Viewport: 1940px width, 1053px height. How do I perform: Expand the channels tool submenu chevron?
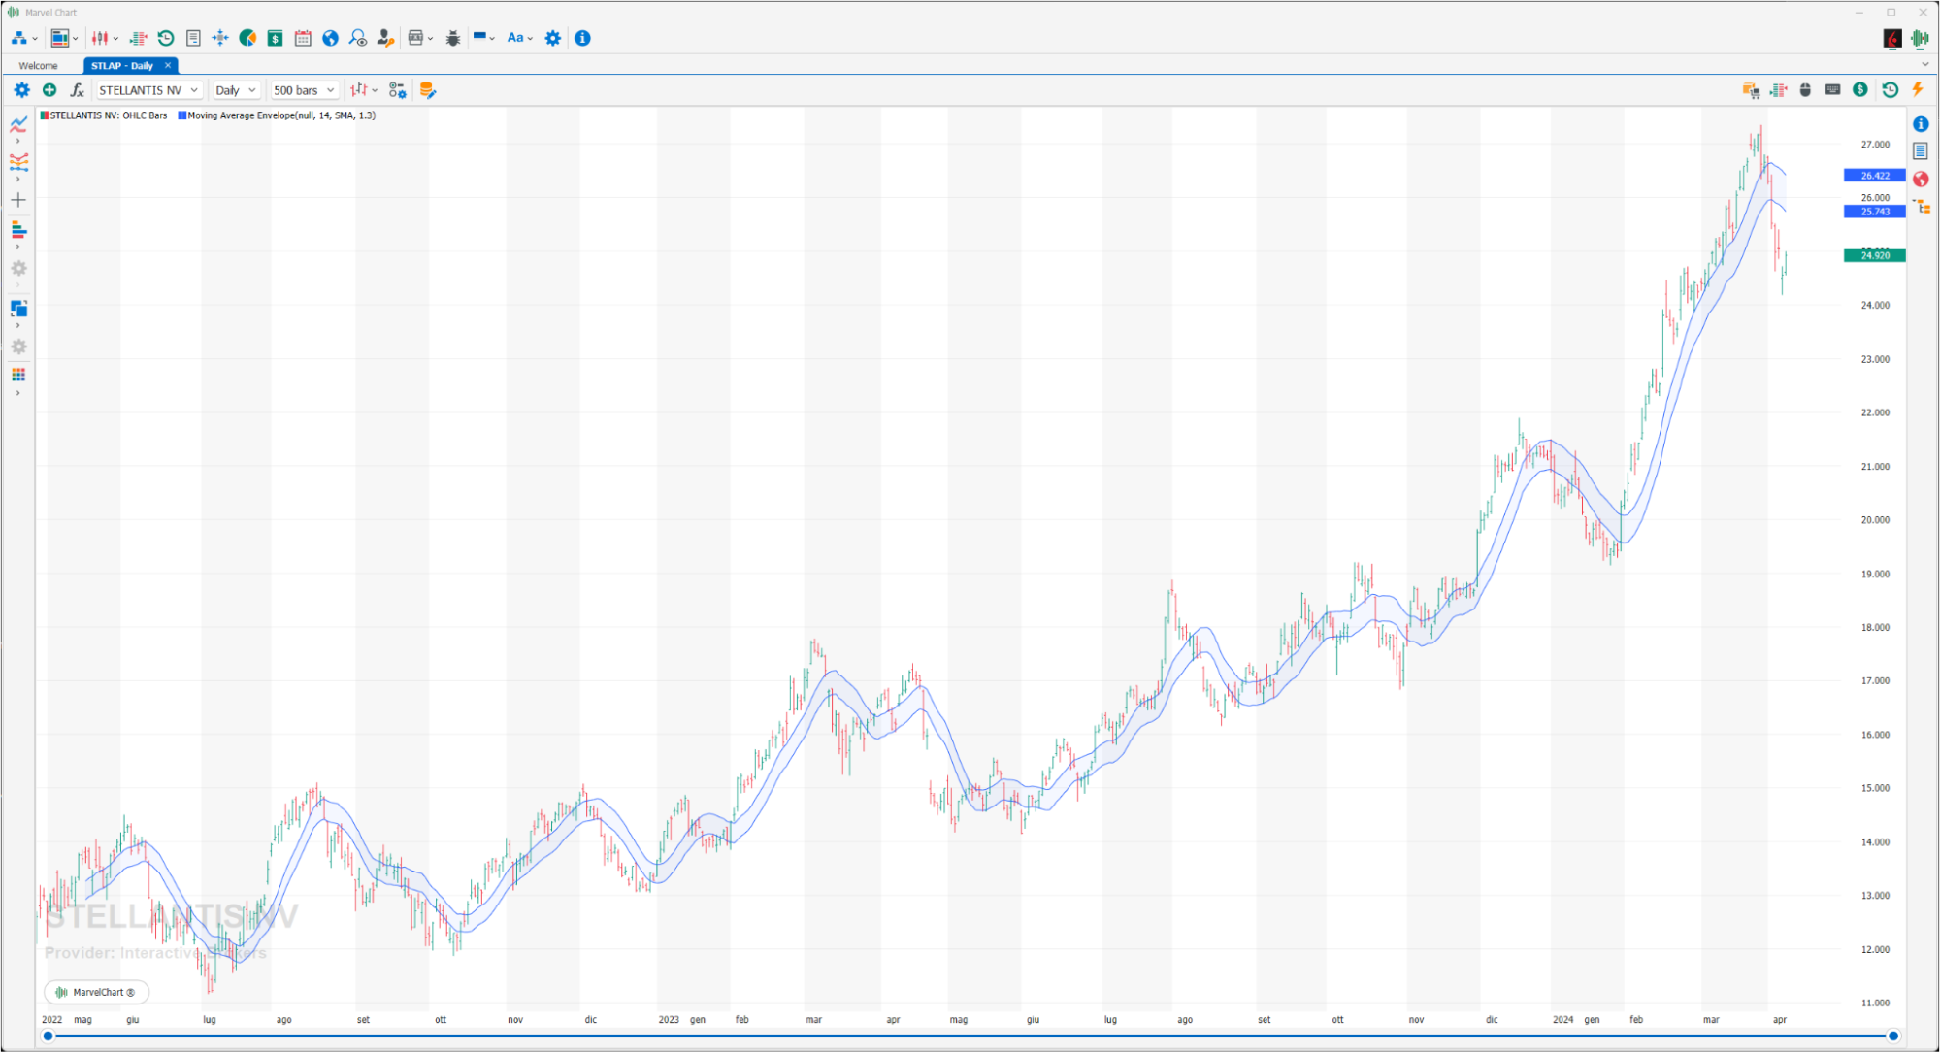point(17,180)
